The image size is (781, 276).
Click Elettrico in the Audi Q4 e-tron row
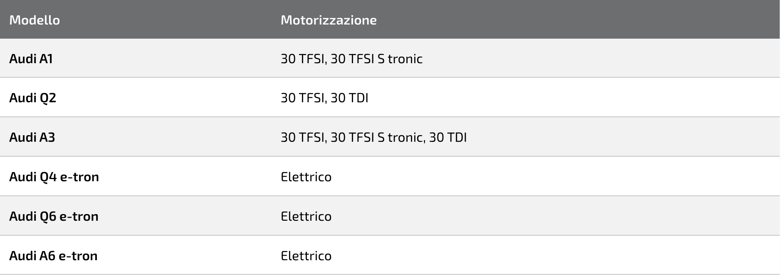[306, 177]
